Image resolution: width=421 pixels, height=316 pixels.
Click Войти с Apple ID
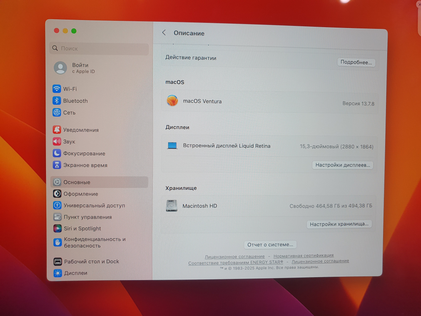click(83, 68)
